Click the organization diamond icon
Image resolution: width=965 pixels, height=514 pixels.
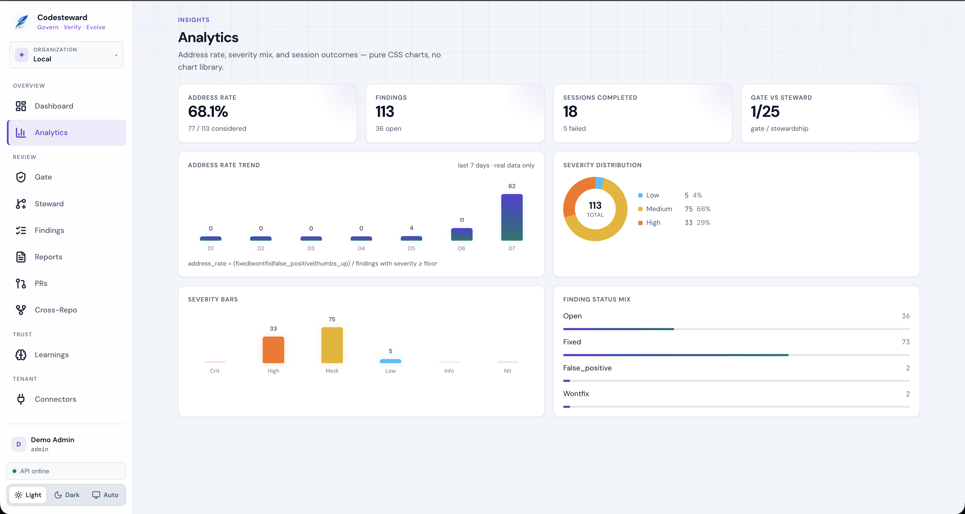[22, 55]
